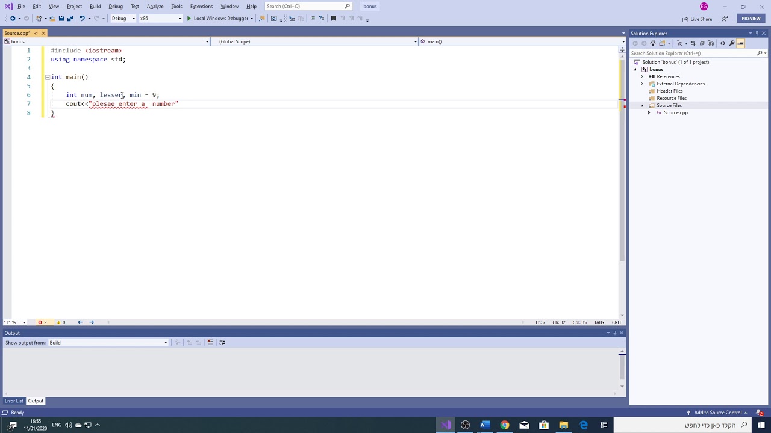Collapse the main() function outlining in the editor
The image size is (771, 433).
coord(47,77)
